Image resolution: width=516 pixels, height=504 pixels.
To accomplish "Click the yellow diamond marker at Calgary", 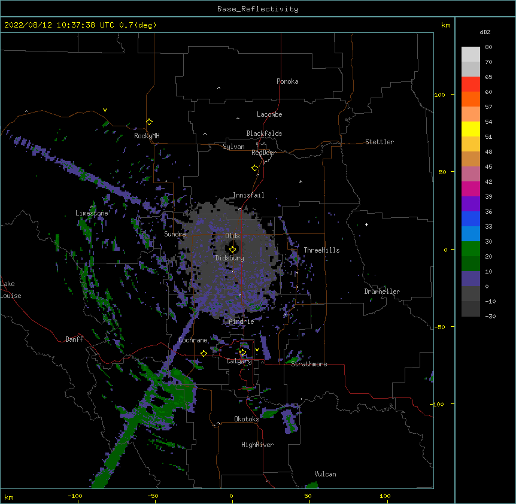I will coord(242,353).
